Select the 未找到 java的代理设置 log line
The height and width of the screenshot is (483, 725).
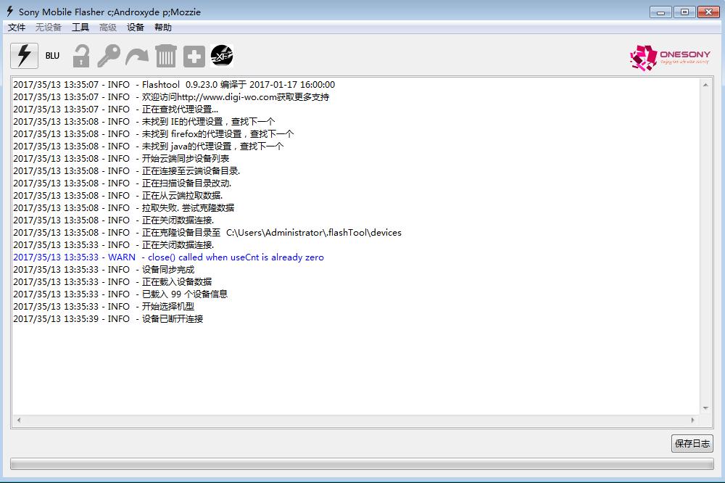149,146
